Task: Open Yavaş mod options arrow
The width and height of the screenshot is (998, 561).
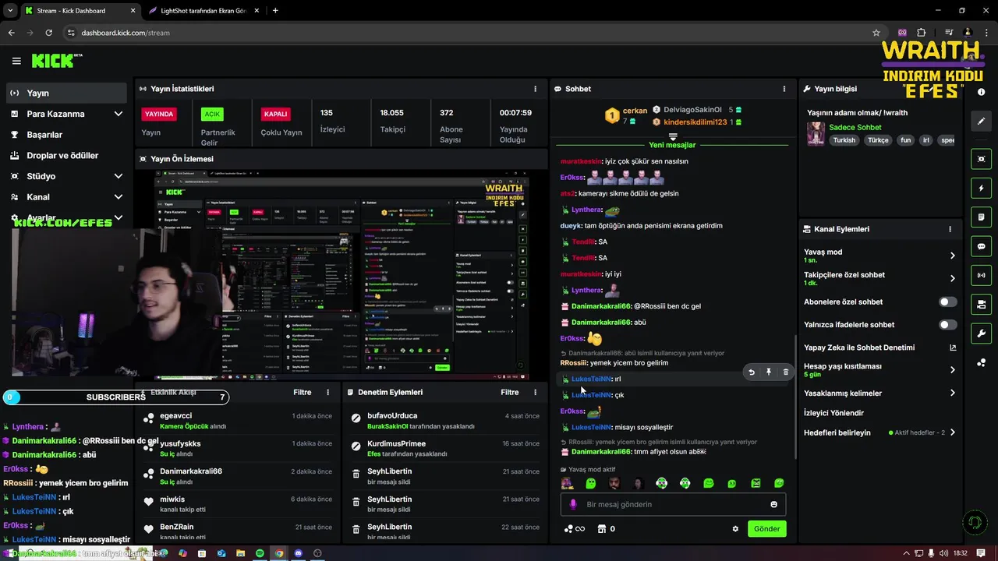Action: 953,256
